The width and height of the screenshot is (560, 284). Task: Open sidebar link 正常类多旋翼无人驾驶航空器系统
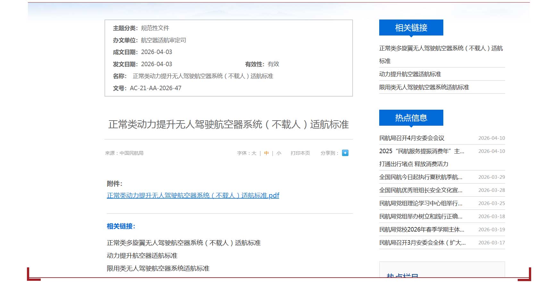(440, 48)
